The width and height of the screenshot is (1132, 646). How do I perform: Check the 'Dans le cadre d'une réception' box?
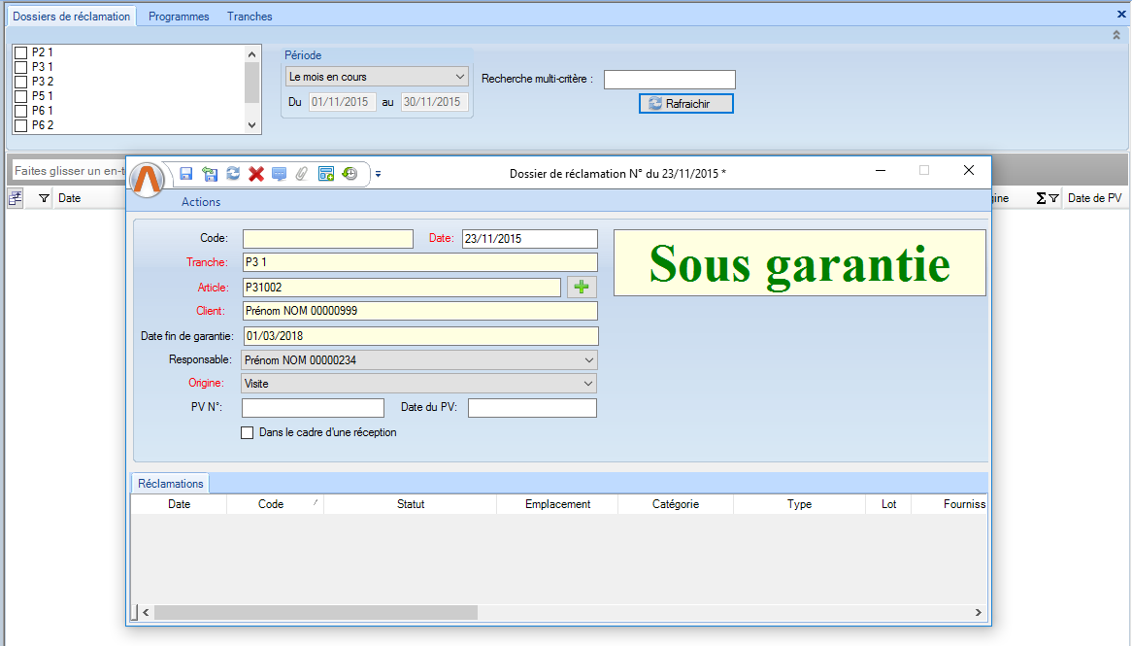(248, 432)
